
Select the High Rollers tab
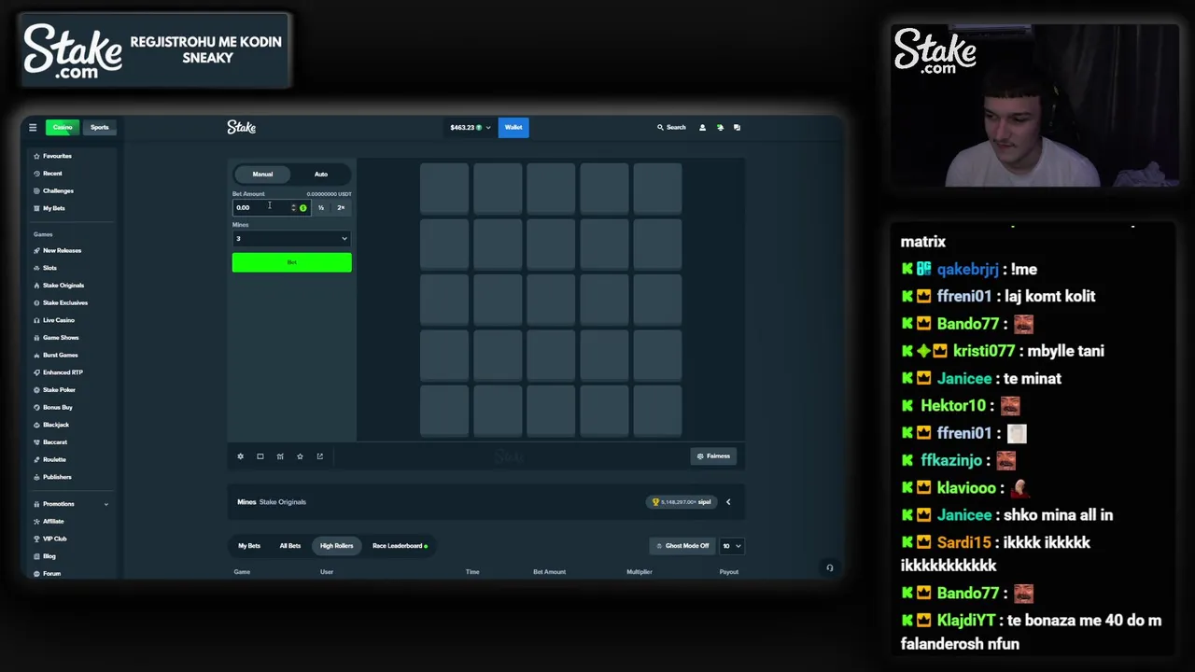point(337,546)
